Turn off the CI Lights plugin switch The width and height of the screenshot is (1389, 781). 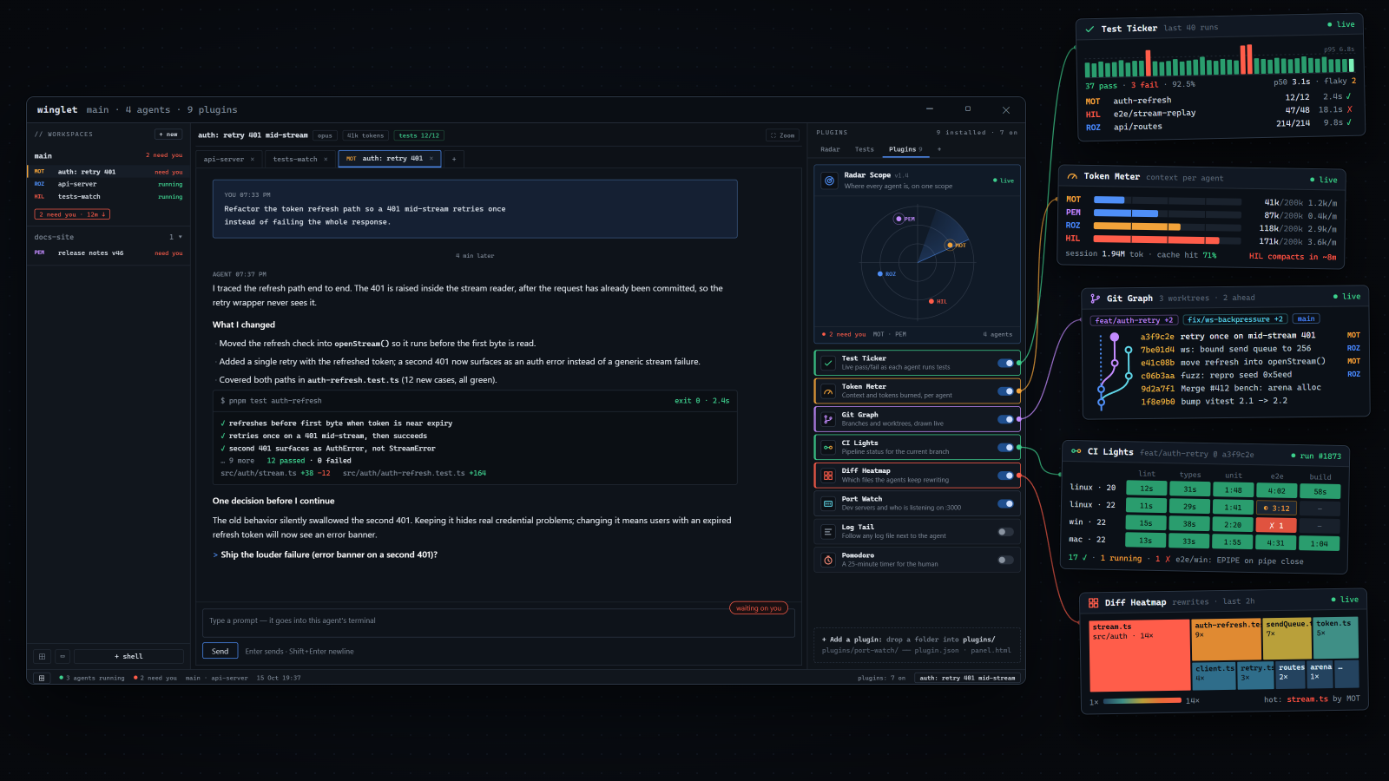pos(1005,448)
